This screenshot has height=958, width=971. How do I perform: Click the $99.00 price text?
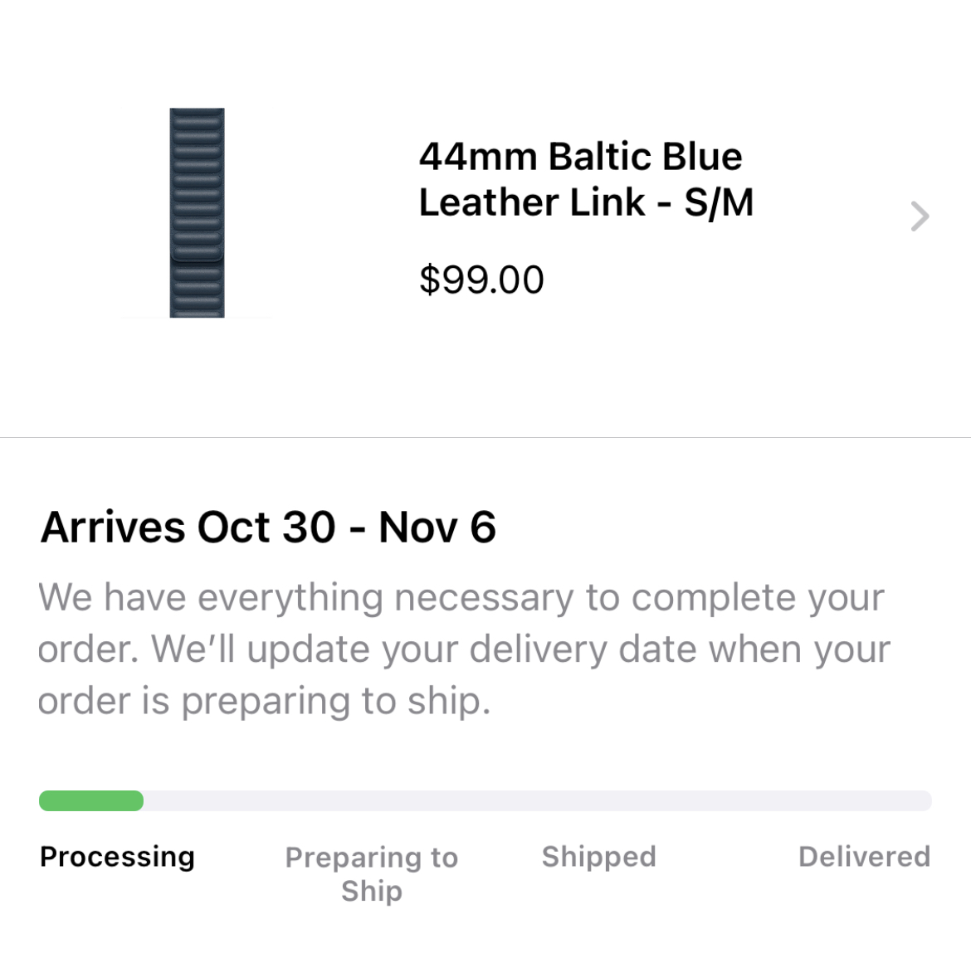pos(481,280)
